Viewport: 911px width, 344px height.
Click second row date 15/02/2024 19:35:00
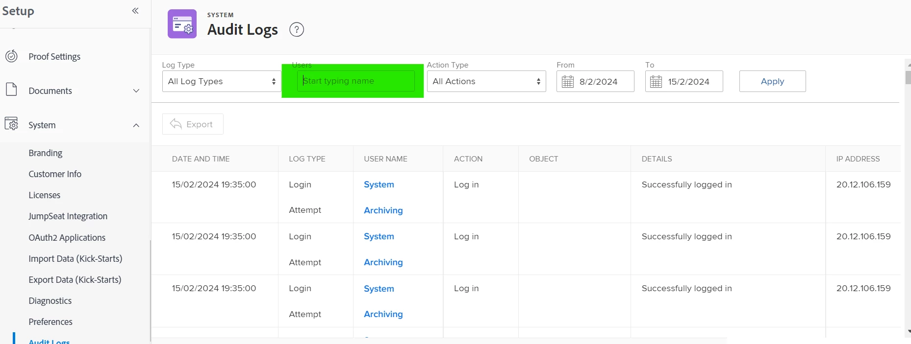click(214, 236)
